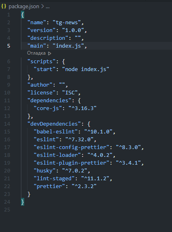Click the "node index.js" start script value
Viewport: 172px width, 232px height.
[x=86, y=69]
